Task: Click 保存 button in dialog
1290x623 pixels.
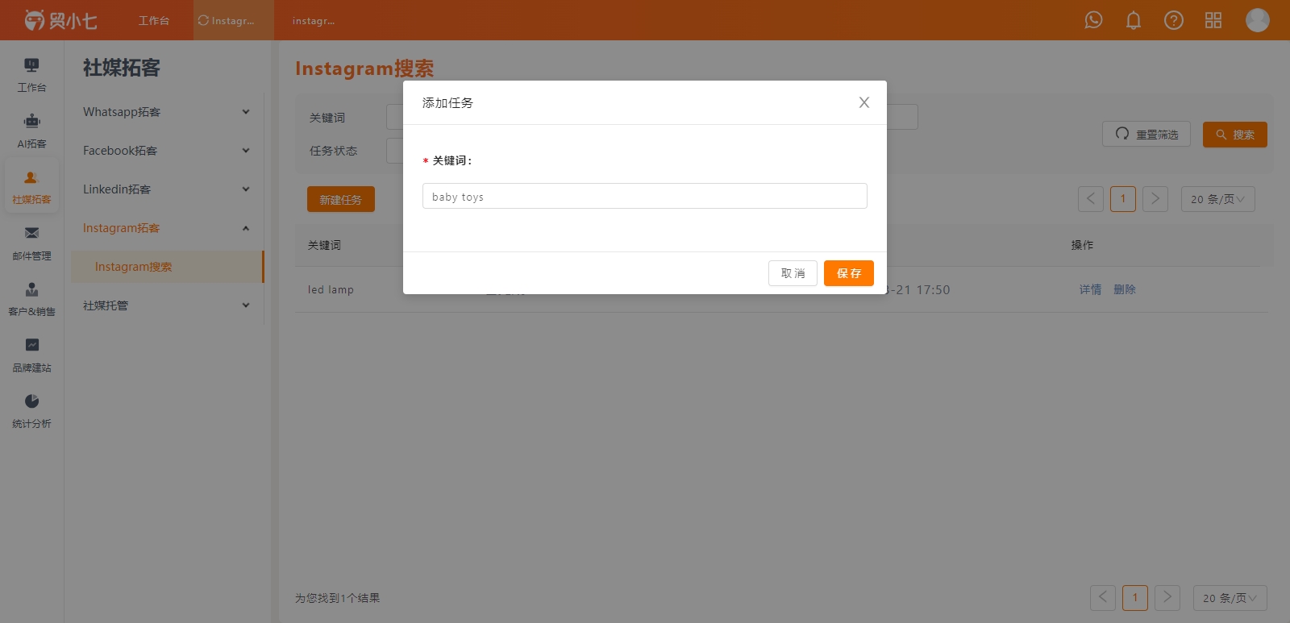Action: 849,273
